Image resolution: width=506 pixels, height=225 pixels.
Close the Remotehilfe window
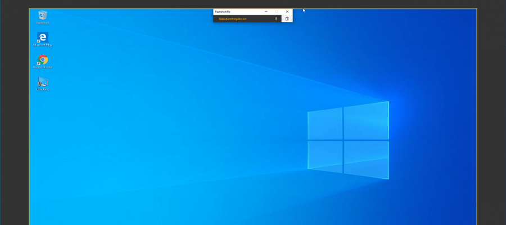[x=287, y=11]
